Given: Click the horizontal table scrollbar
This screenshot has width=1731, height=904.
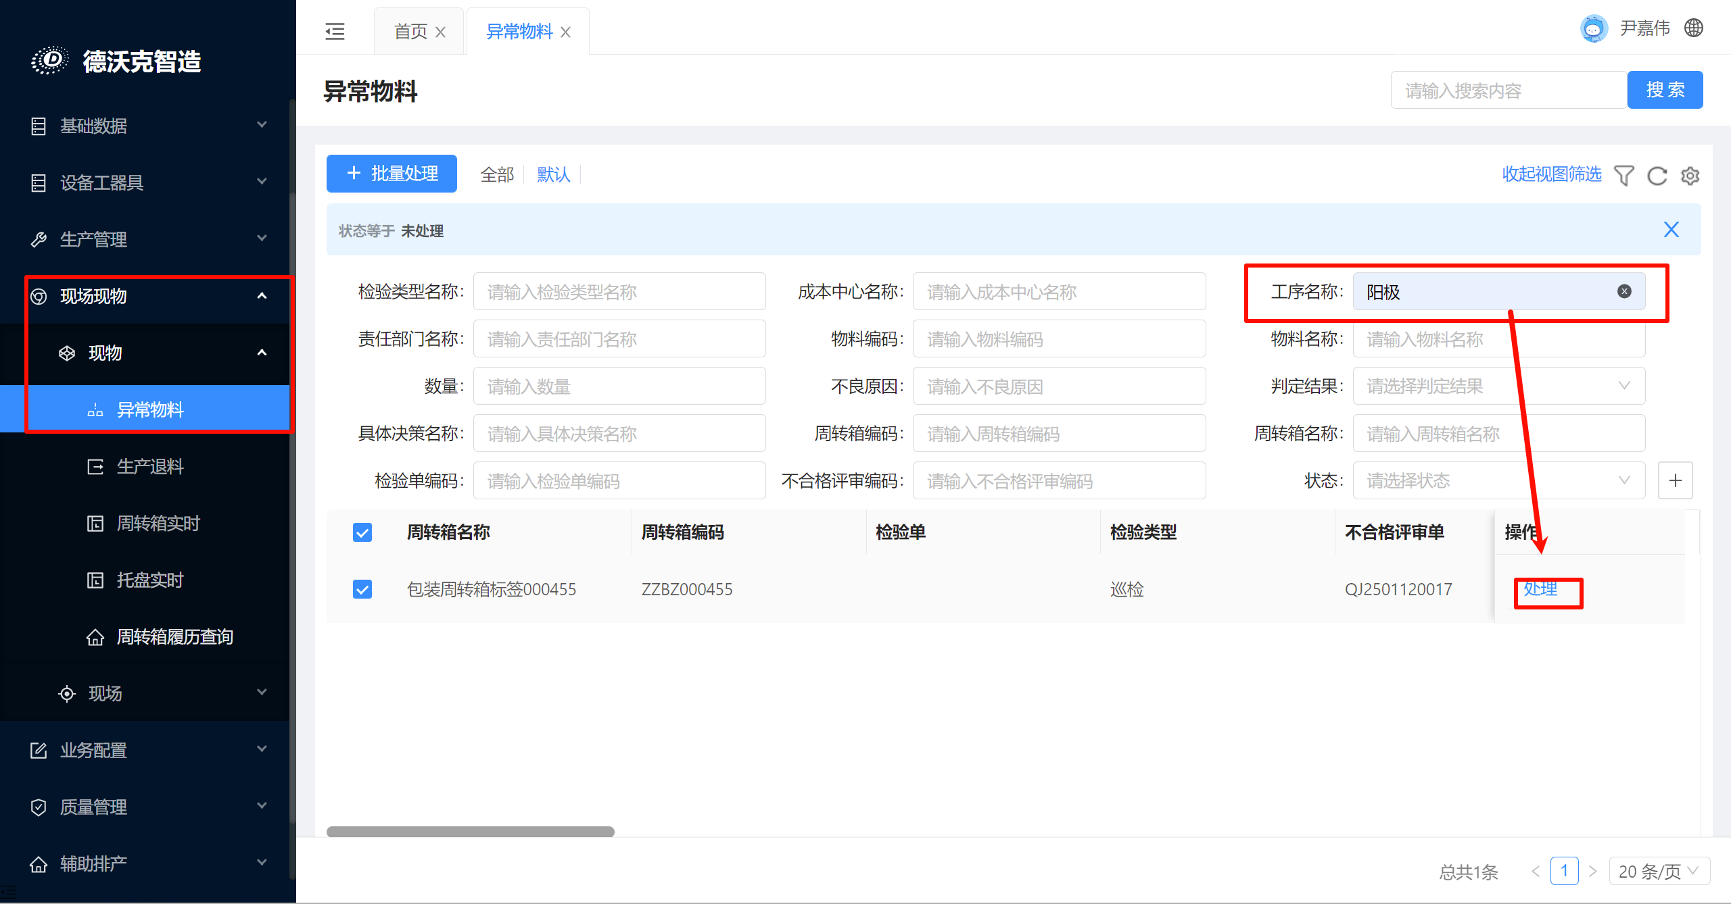Looking at the screenshot, I should point(471,832).
